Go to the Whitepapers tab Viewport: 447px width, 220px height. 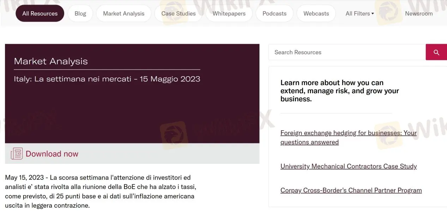229,13
